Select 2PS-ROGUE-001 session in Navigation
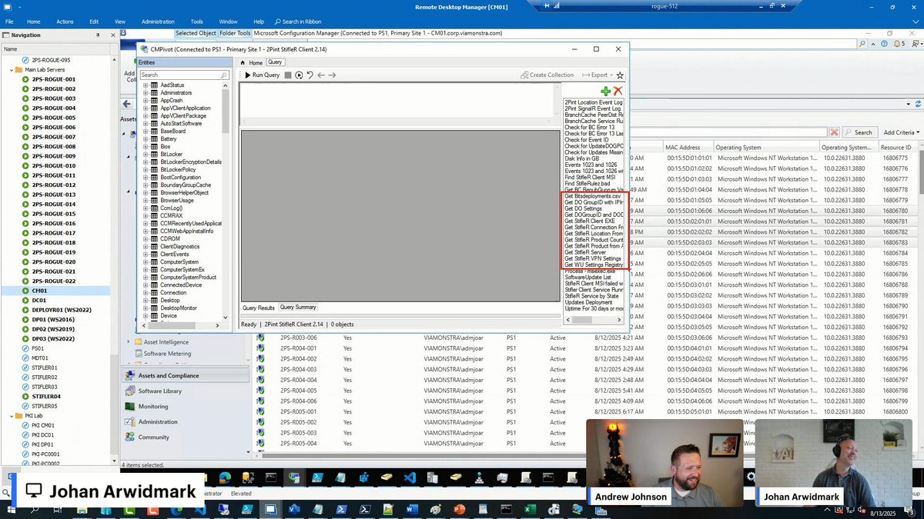This screenshot has height=519, width=924. pos(53,79)
